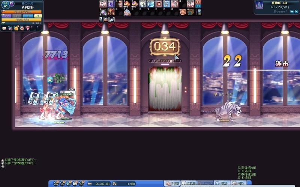Use the purple book skill in the quickslot bar
Screen dimensions: 300x187
pyautogui.click(x=111, y=4)
